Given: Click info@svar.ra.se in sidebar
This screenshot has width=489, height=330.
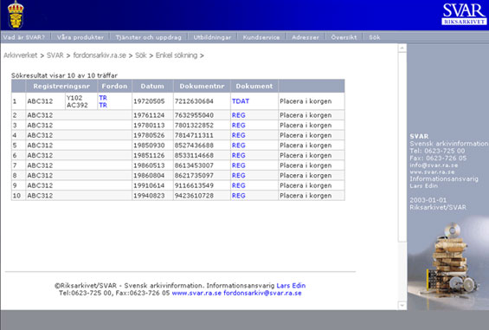Looking at the screenshot, I should pos(434,165).
